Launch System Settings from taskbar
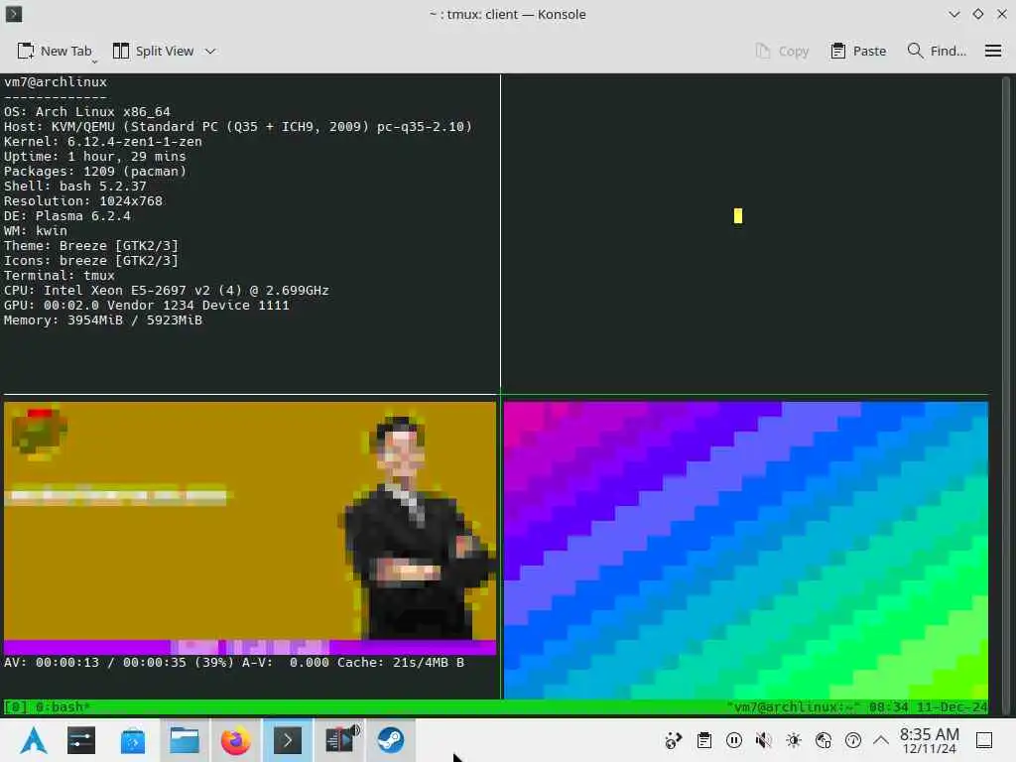The height and width of the screenshot is (762, 1016). click(x=81, y=740)
